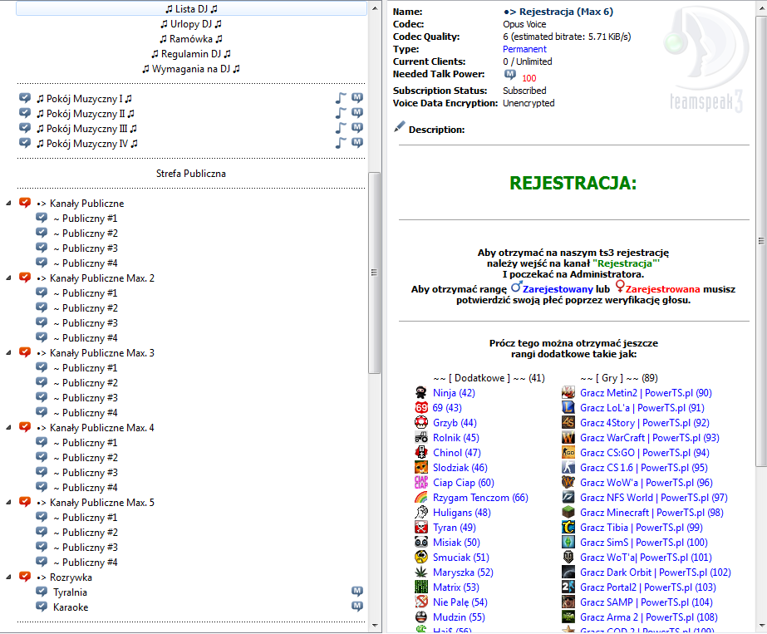This screenshot has height=634, width=767.
Task: Select the Karaoke channel
Action: click(x=71, y=607)
